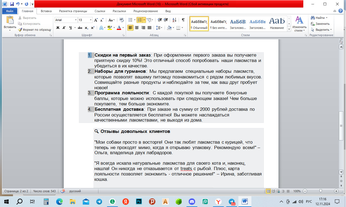This screenshot has height=207, width=346.
Task: Click the 100% zoom level indicator
Action: tap(297, 191)
